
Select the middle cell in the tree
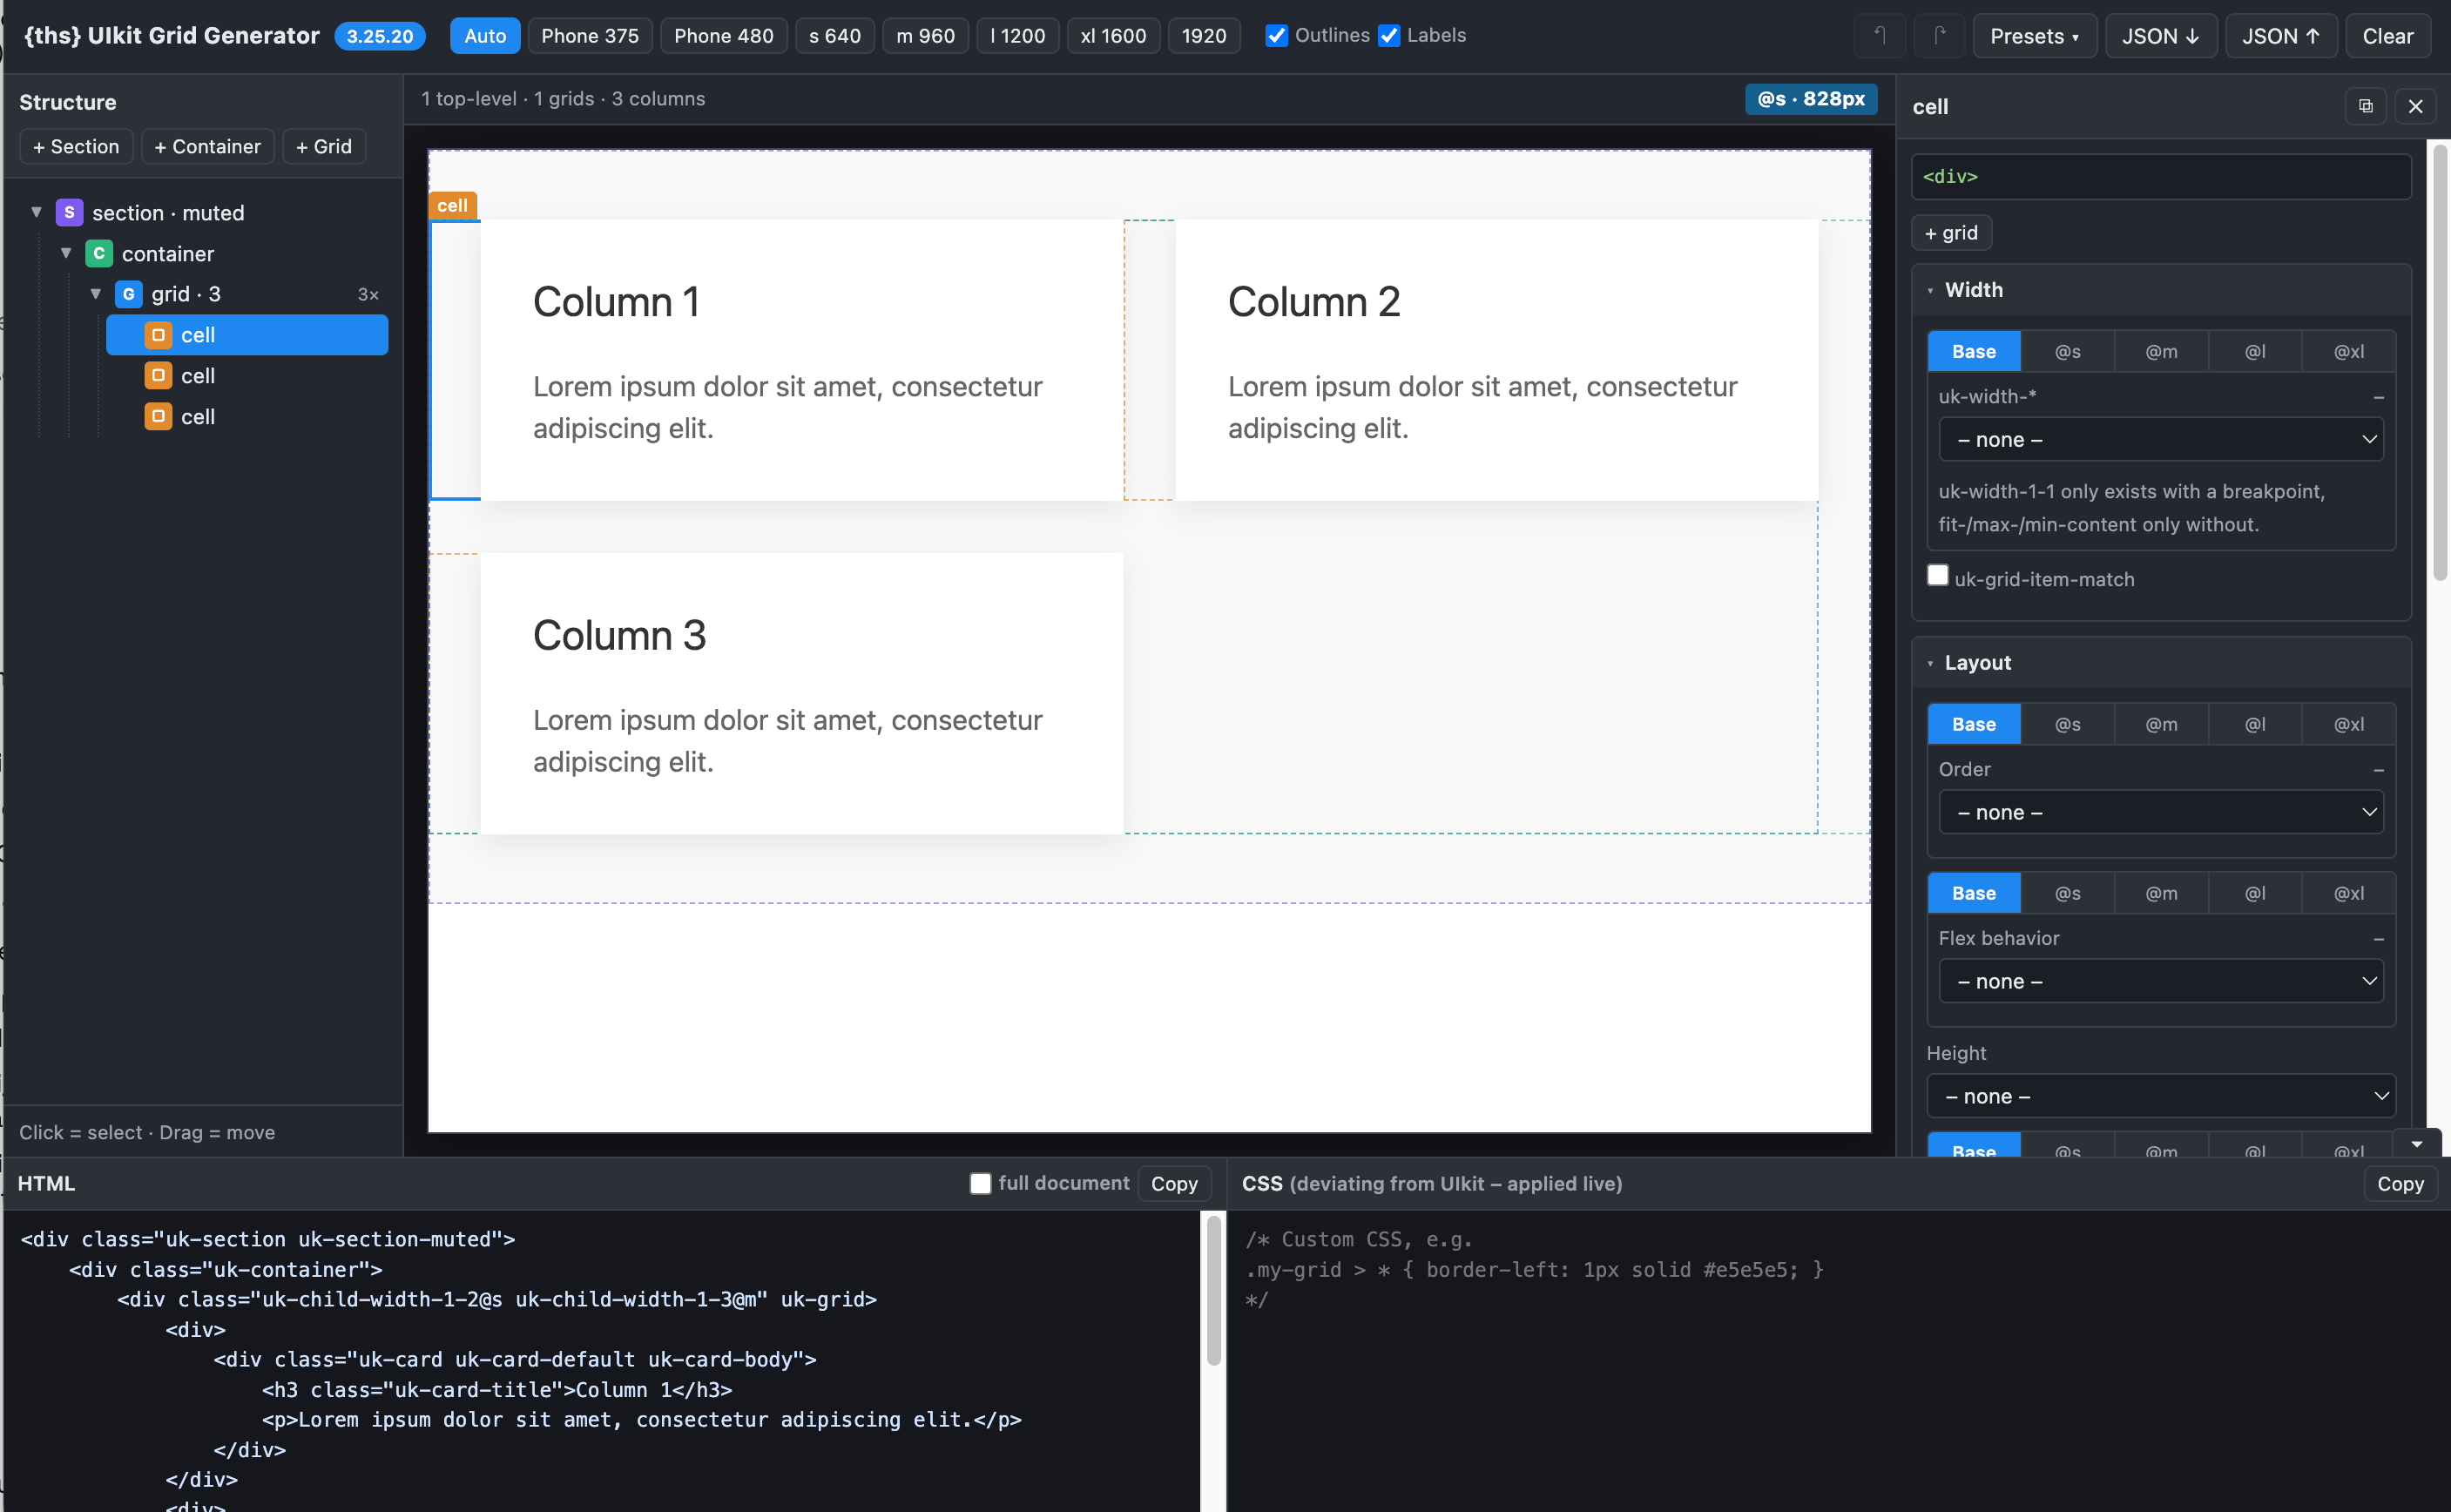247,376
